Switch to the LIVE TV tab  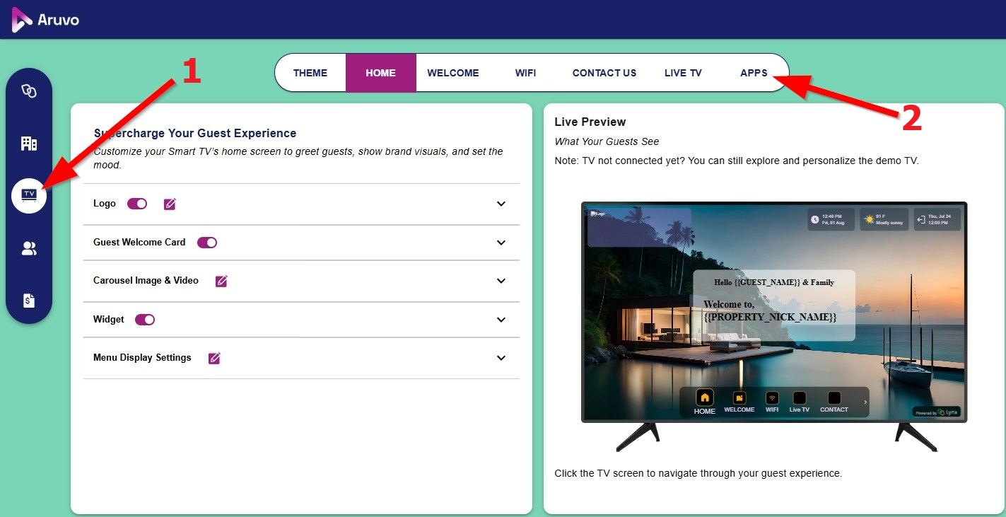pos(683,73)
